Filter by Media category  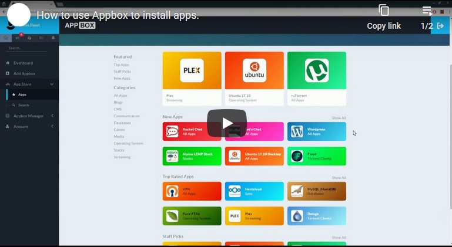(119, 137)
